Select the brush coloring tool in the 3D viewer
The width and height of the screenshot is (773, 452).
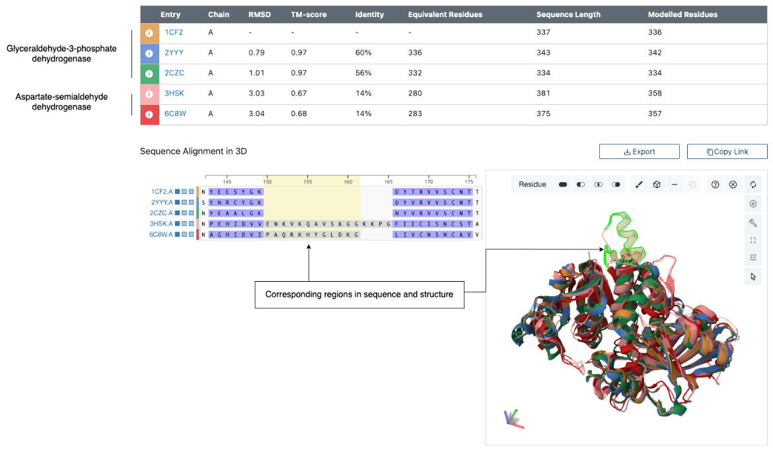point(638,184)
